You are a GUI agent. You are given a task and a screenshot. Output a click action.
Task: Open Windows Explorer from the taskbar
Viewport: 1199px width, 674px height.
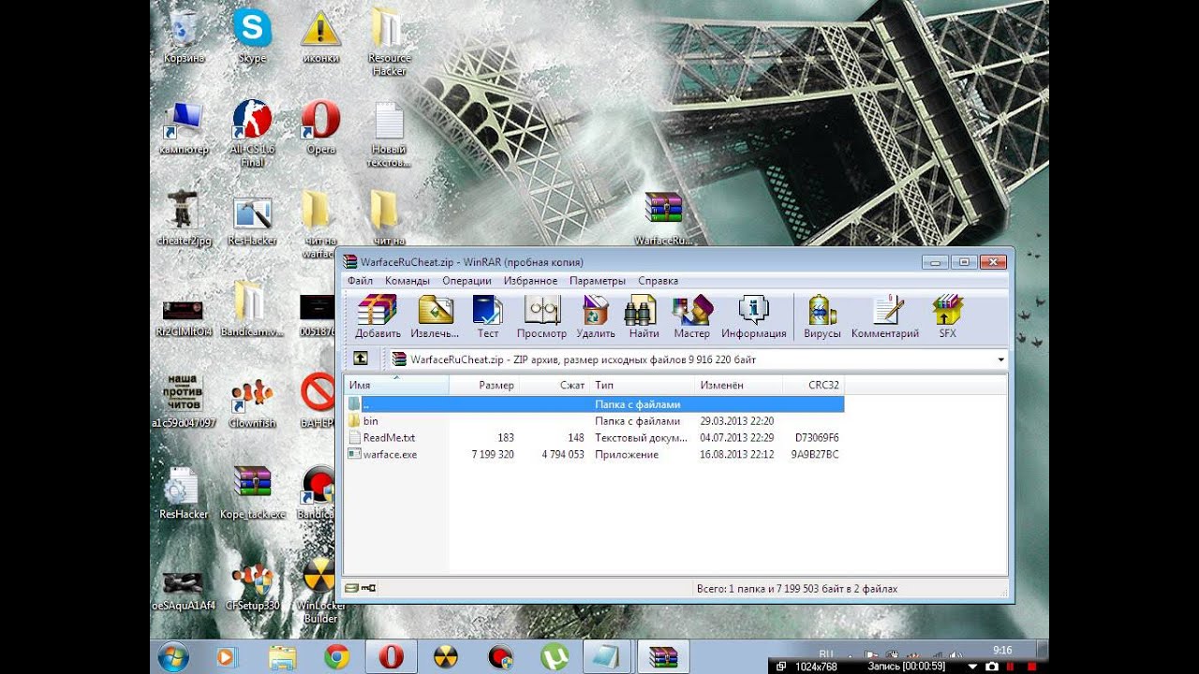[283, 657]
